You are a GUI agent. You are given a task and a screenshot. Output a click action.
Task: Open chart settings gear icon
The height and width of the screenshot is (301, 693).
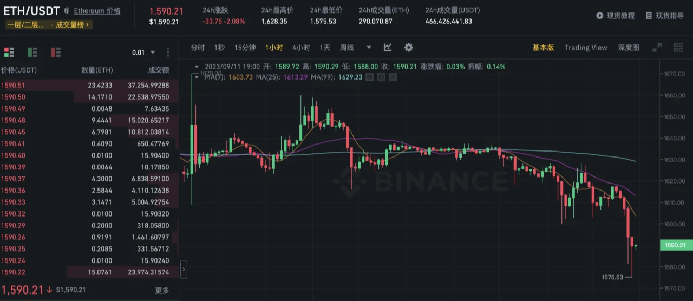point(409,48)
